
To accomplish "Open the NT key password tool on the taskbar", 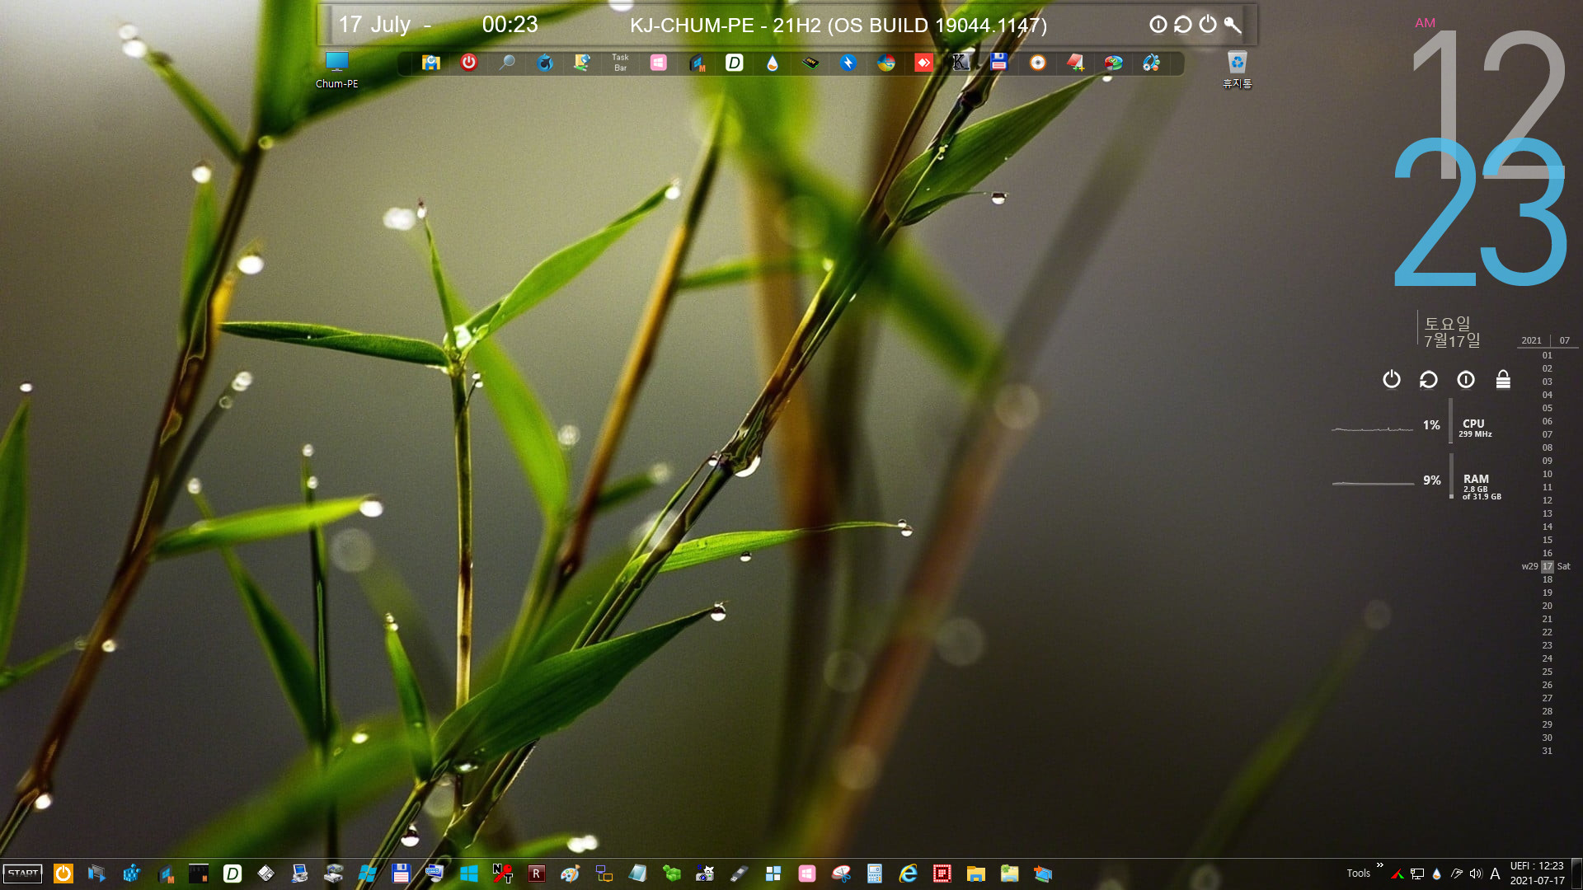I will pos(502,874).
